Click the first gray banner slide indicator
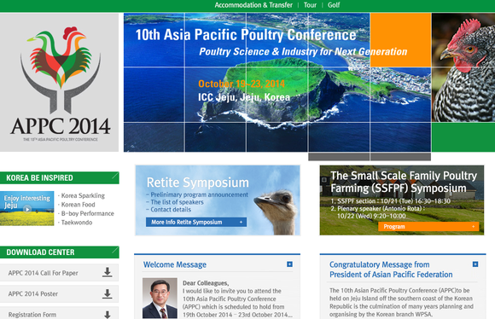The image size is (495, 319). pyautogui.click(x=339, y=156)
